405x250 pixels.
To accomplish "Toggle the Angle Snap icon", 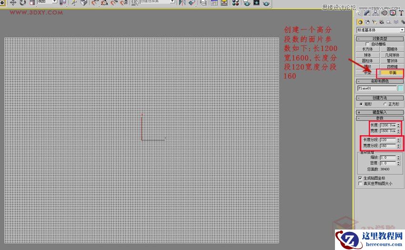I will coord(104,2).
